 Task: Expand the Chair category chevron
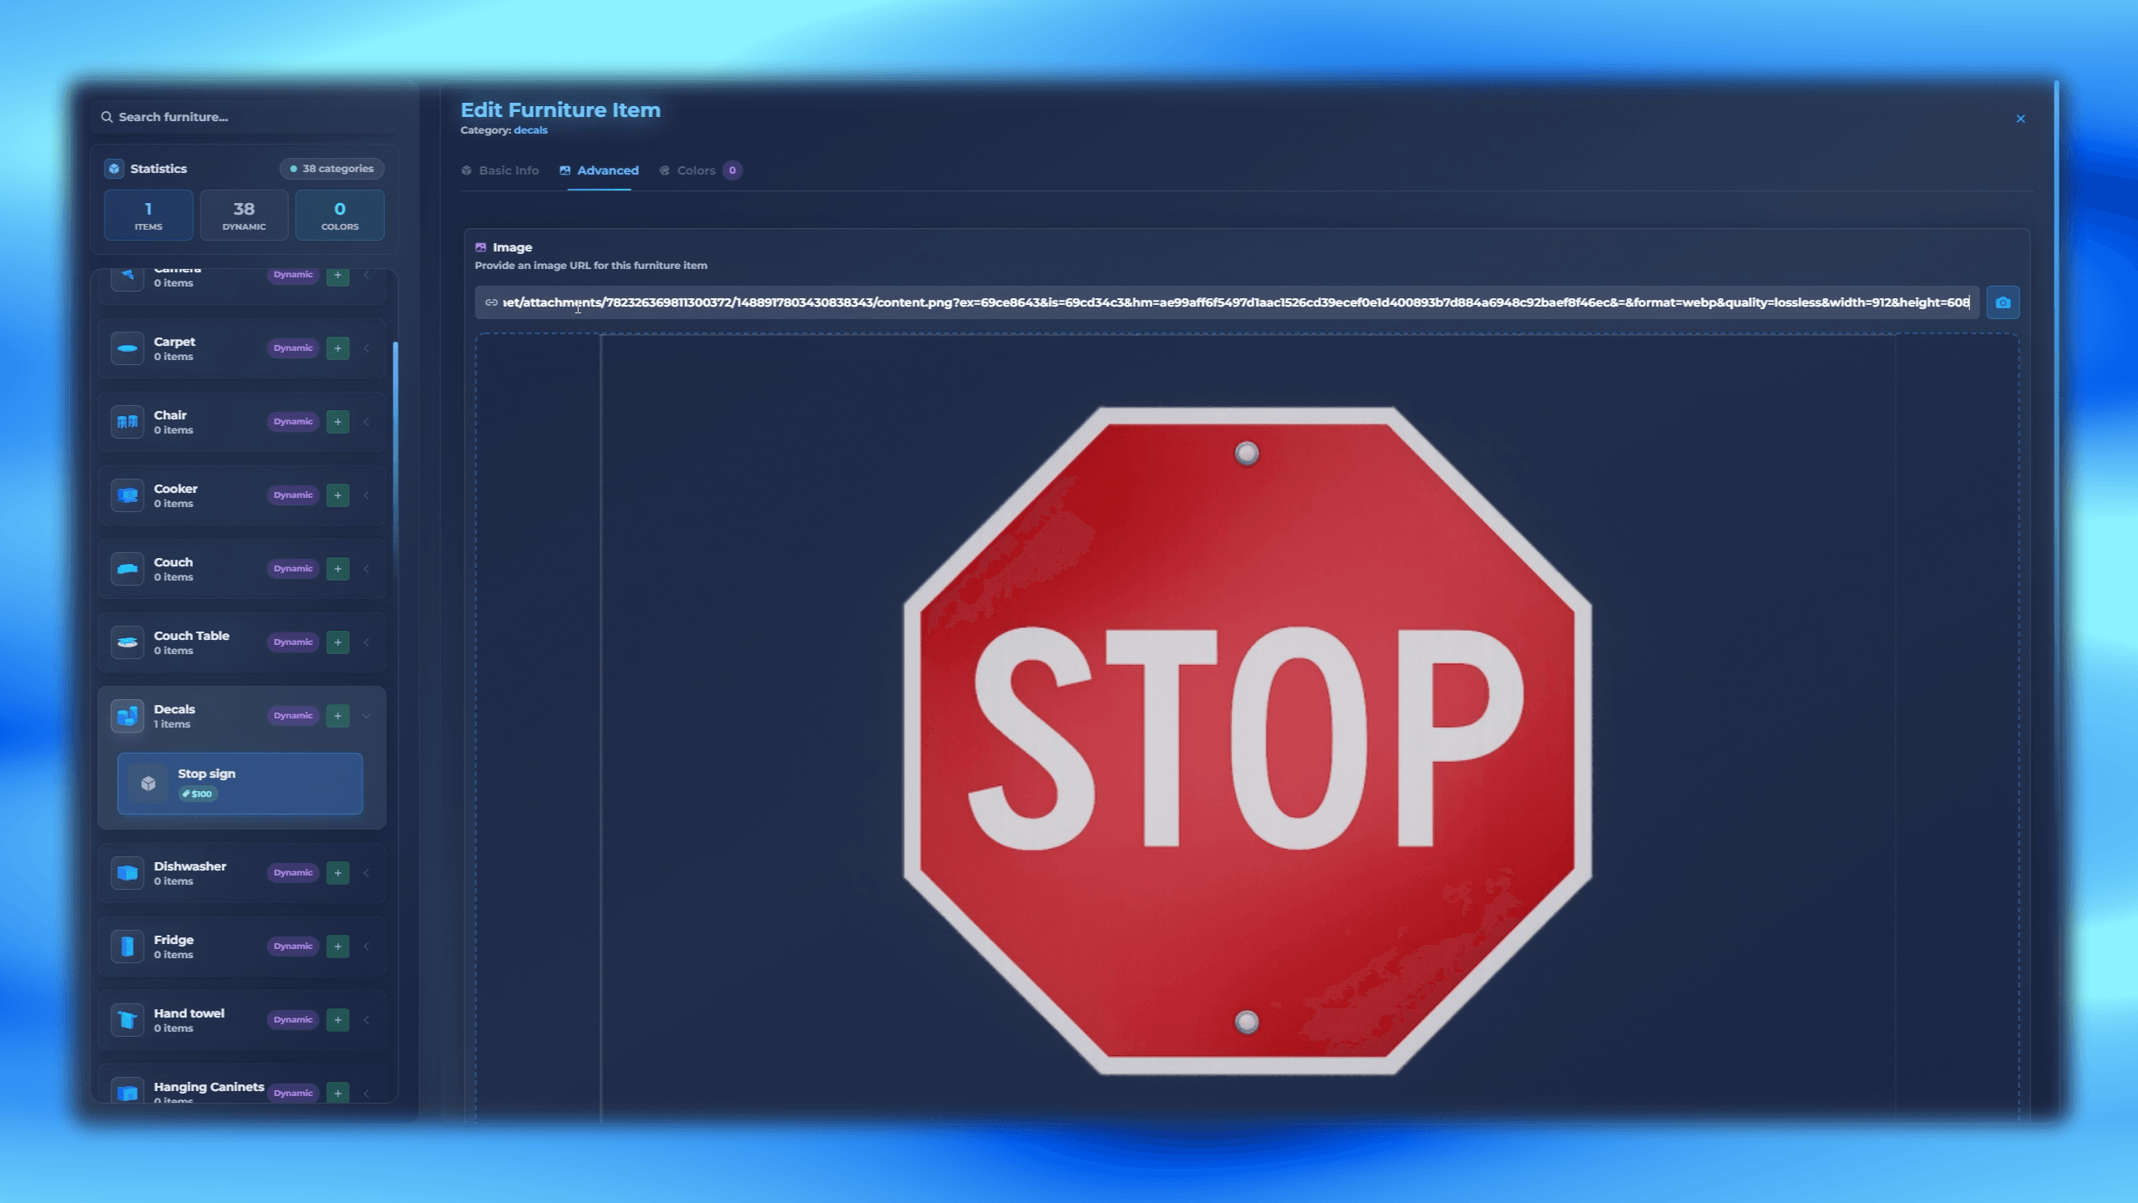tap(367, 422)
